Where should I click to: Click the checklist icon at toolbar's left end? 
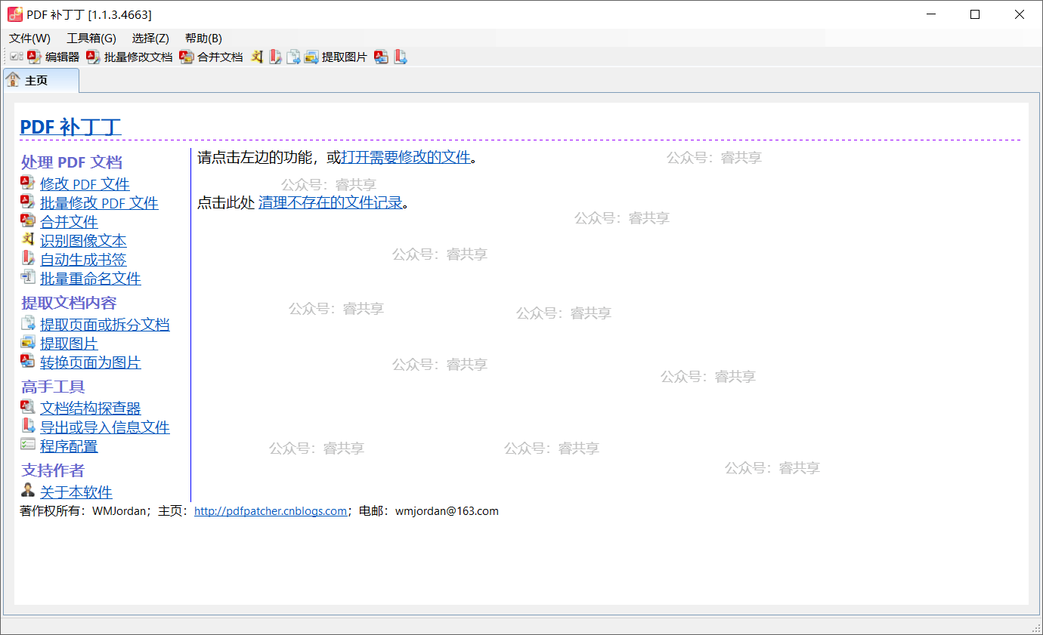pos(16,57)
